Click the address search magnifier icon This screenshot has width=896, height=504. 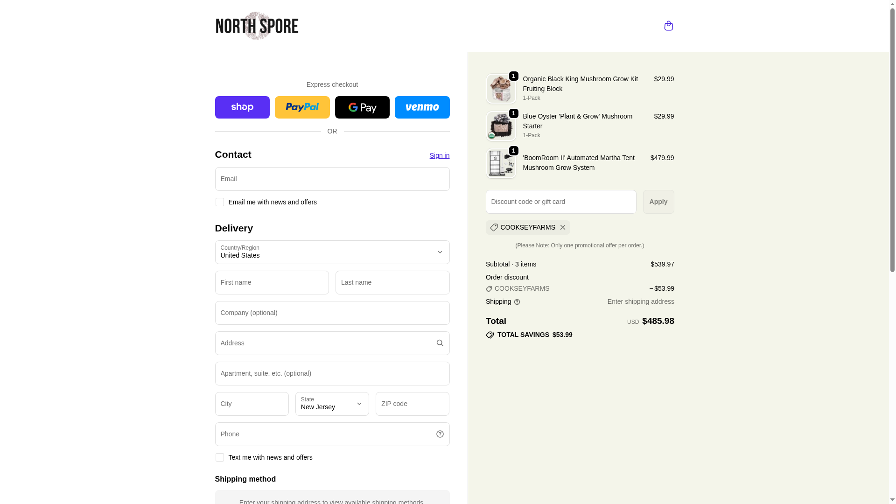pyautogui.click(x=440, y=343)
